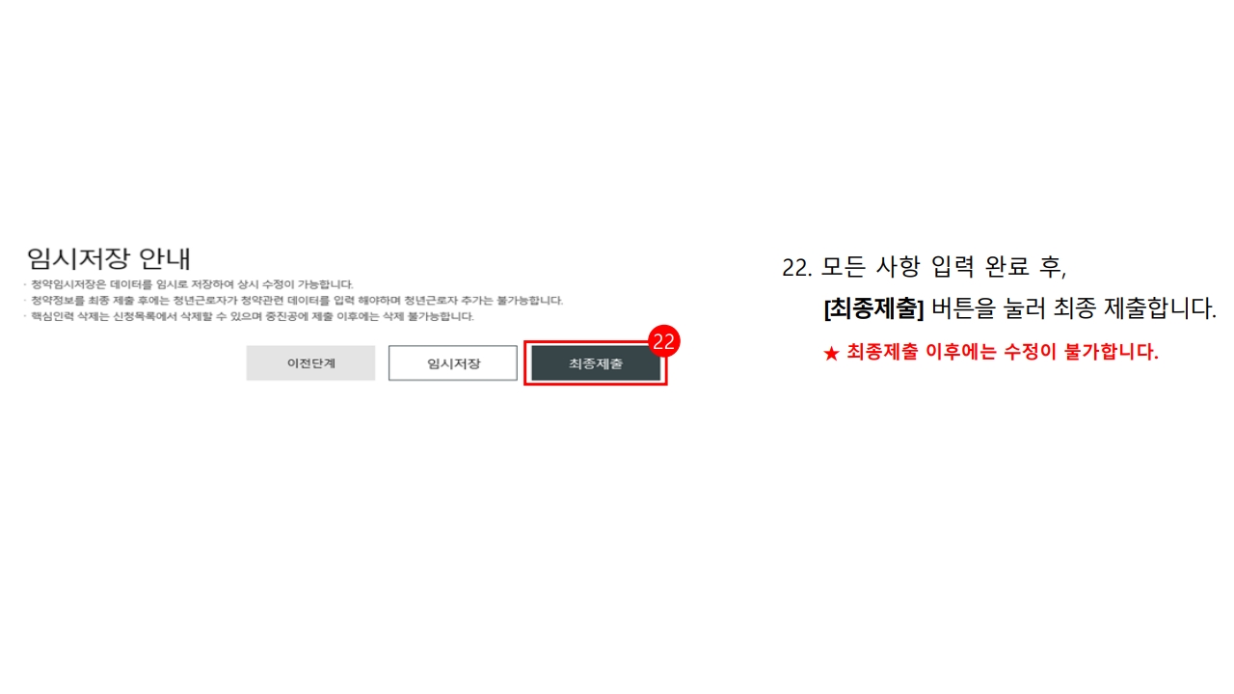Click the red star symbol before warning
Image resolution: width=1234 pixels, height=694 pixels.
click(831, 353)
